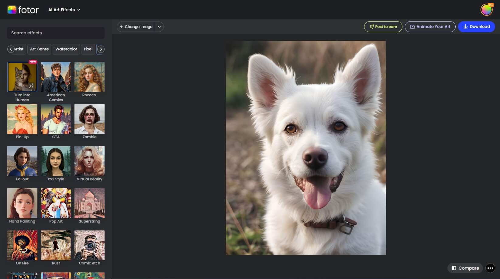Apply the Fallout effect
Image resolution: width=500 pixels, height=279 pixels.
point(22,161)
